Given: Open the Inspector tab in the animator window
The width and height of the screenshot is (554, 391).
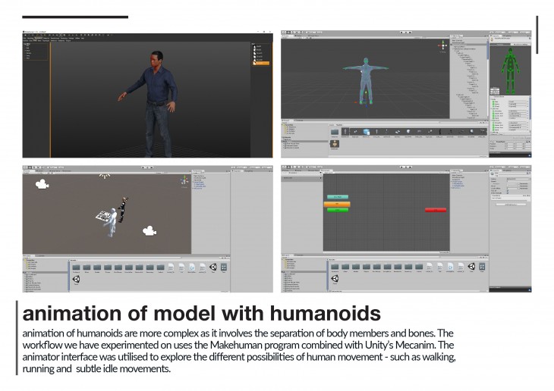Looking at the screenshot, I should click(x=497, y=172).
